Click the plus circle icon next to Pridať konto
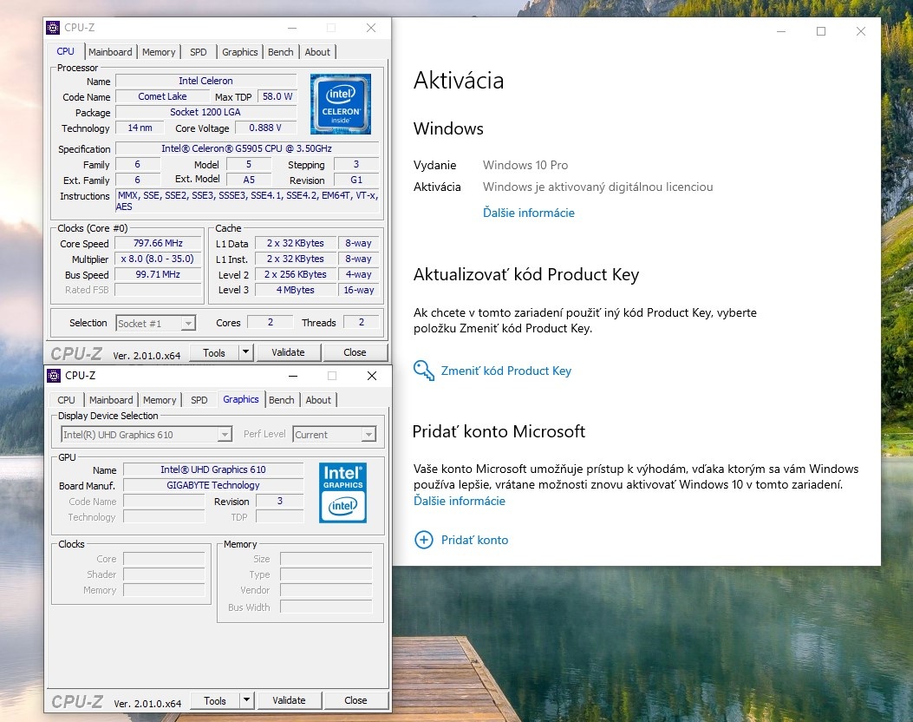Viewport: 913px width, 722px height. (x=424, y=539)
